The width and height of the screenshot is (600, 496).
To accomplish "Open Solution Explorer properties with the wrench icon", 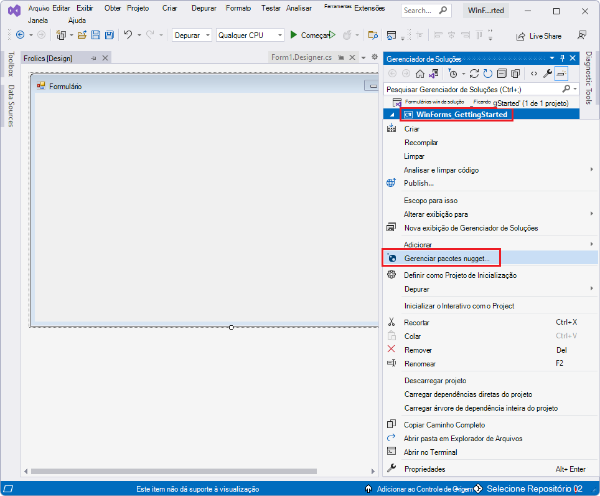I will (547, 74).
